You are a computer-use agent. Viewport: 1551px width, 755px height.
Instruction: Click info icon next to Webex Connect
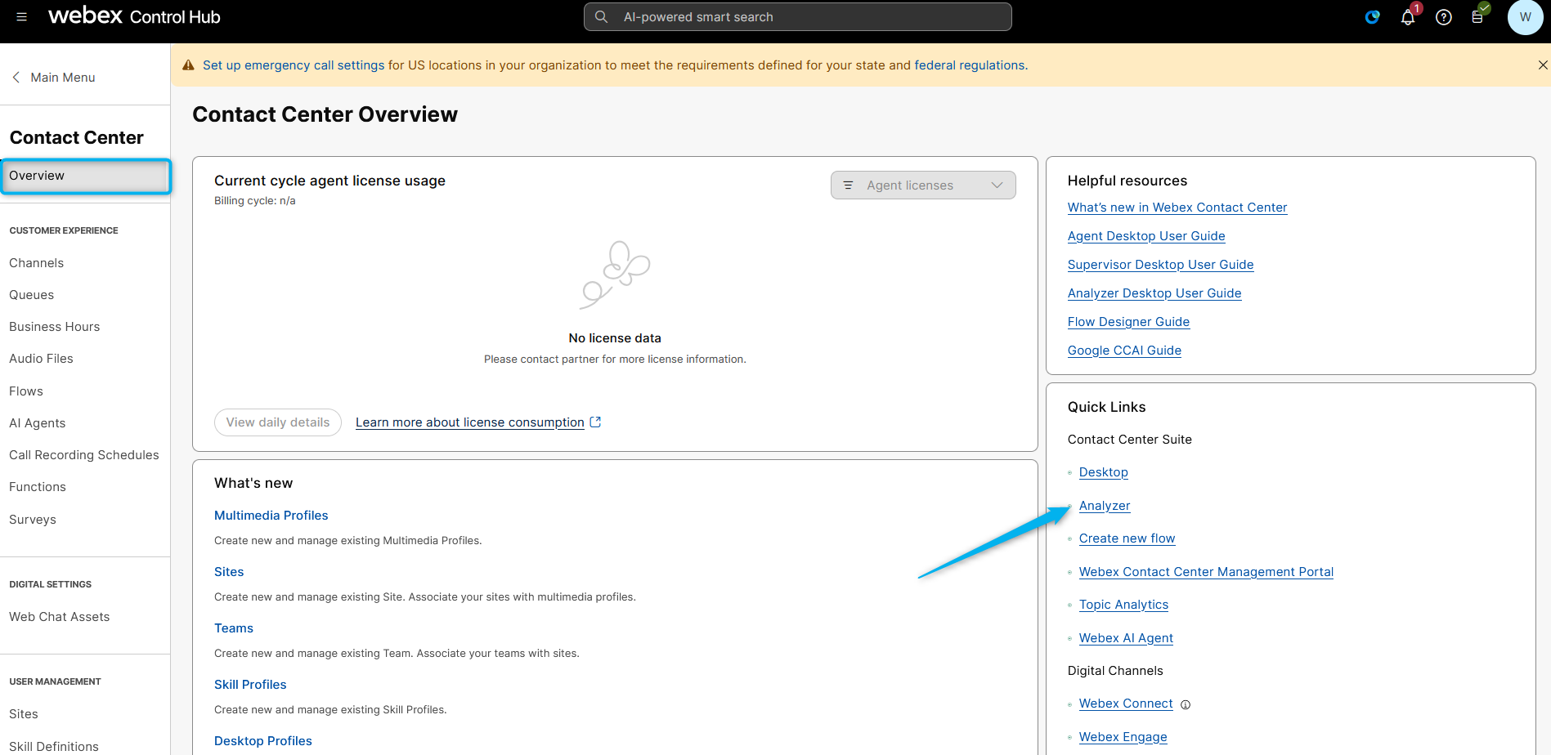point(1186,704)
